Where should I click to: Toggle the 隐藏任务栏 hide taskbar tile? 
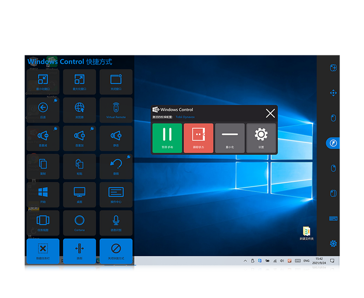(43, 251)
